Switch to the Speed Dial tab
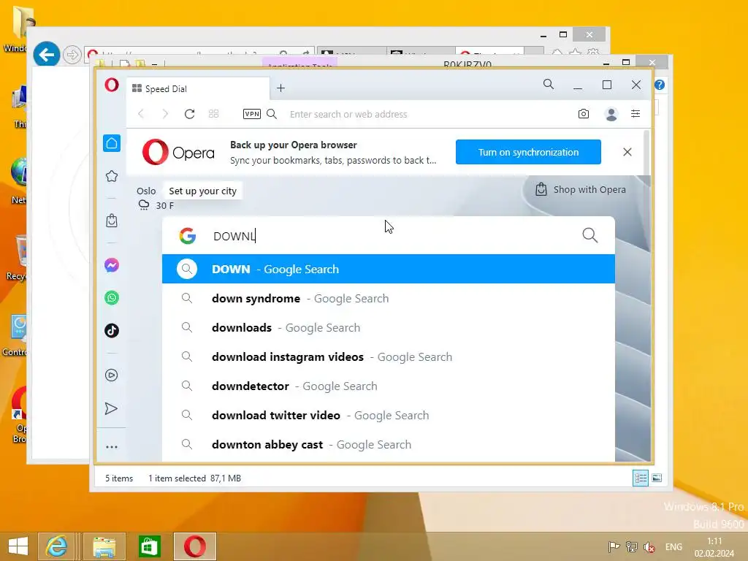 coord(198,88)
